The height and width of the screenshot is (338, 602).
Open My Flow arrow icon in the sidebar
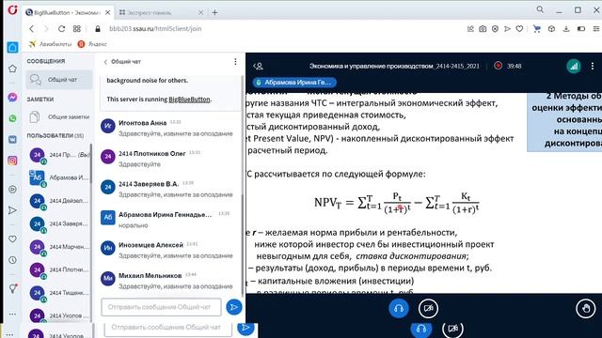tap(12, 210)
